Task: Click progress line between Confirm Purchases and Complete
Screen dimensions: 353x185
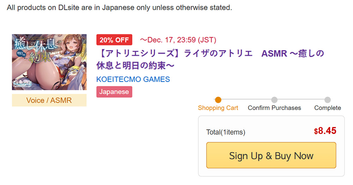Action: (x=301, y=99)
